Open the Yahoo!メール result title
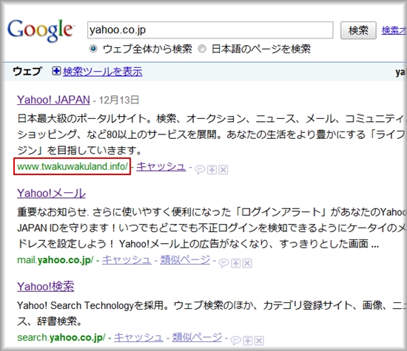Viewport: 407px width, 351px height. pyautogui.click(x=51, y=194)
